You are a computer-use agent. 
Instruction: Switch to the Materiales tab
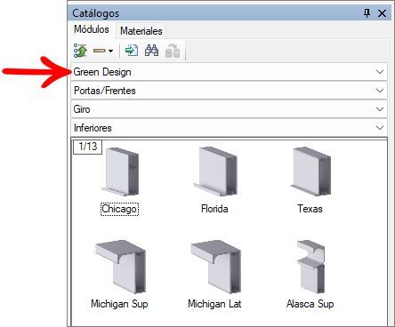[141, 31]
